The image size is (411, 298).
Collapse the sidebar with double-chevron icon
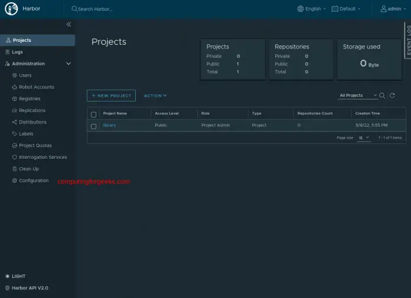[x=68, y=25]
